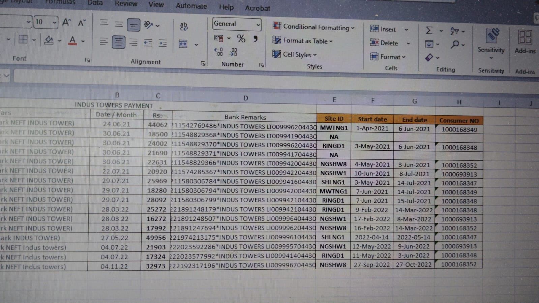The image size is (539, 303).
Task: Expand the font color dropdown arrow
Action: click(x=83, y=41)
